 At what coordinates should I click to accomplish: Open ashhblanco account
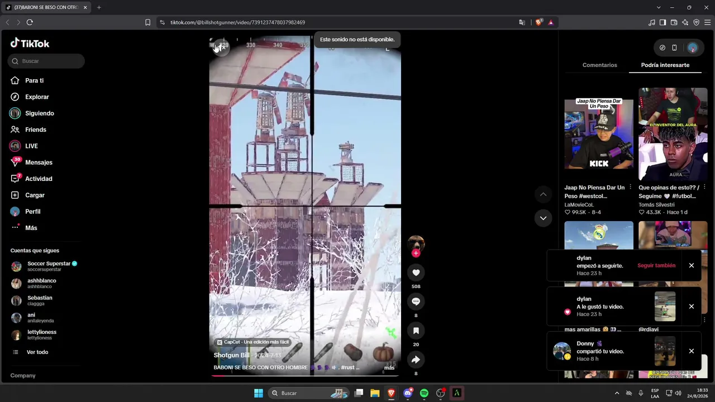point(34,283)
